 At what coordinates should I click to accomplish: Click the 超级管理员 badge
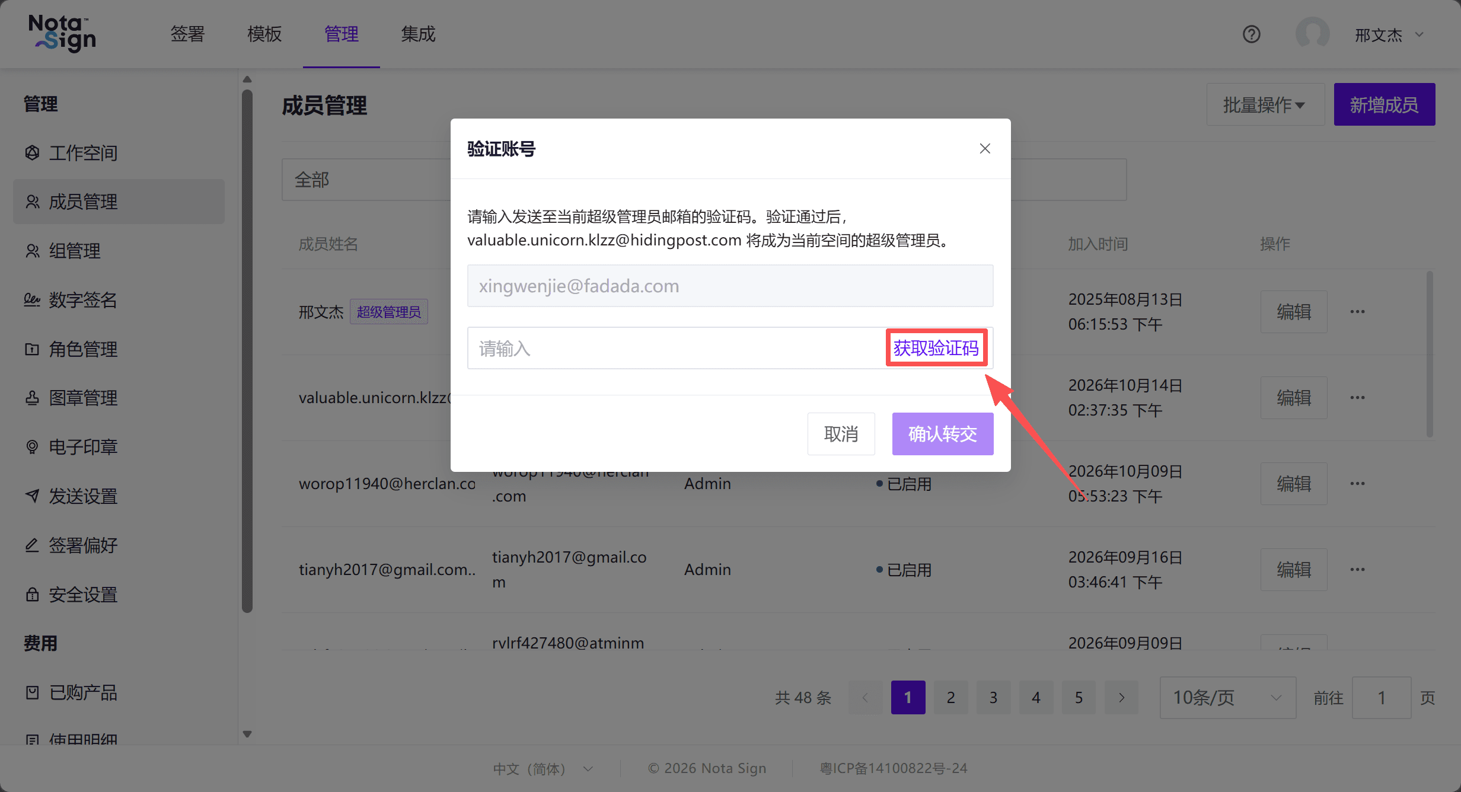coord(389,312)
